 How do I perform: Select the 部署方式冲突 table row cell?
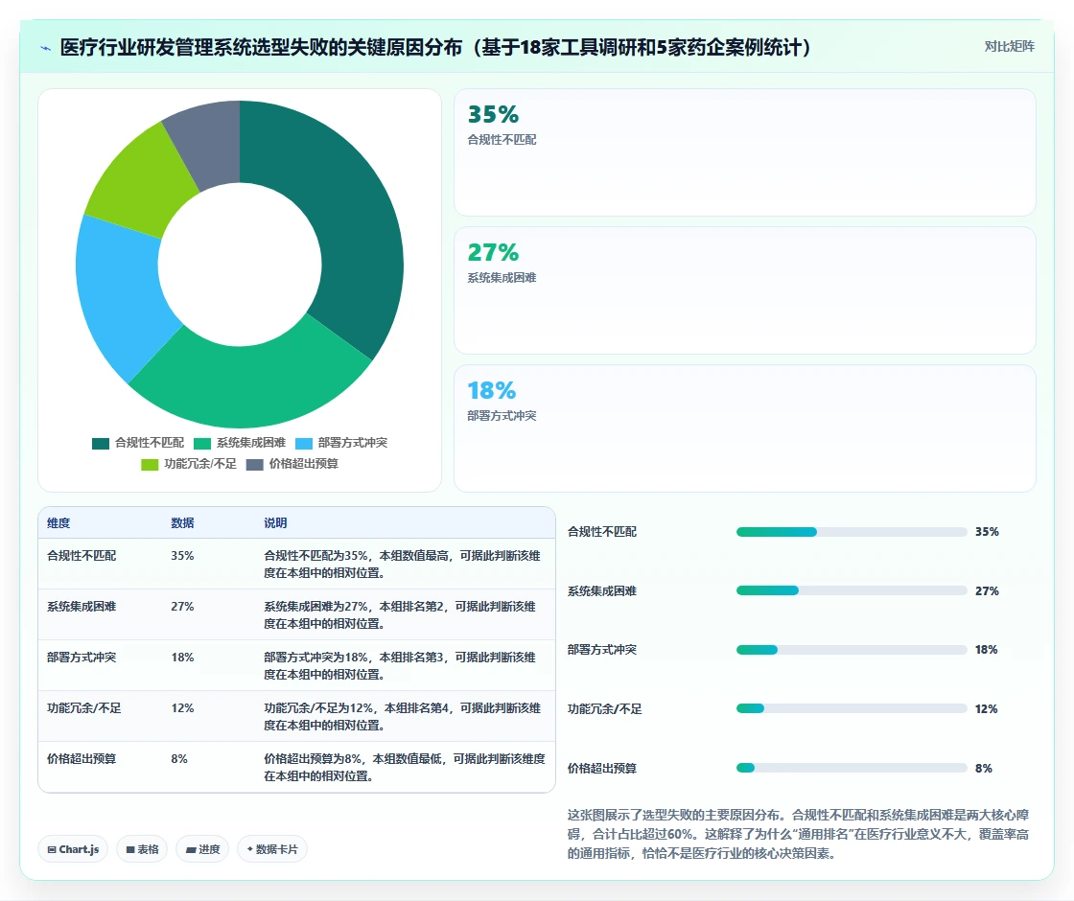point(82,658)
